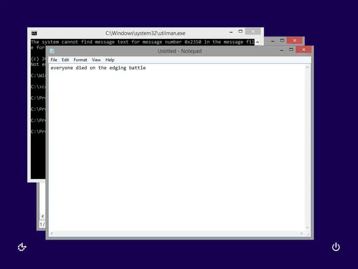Close the utilman.exe command window
The image size is (358, 269).
253,31
